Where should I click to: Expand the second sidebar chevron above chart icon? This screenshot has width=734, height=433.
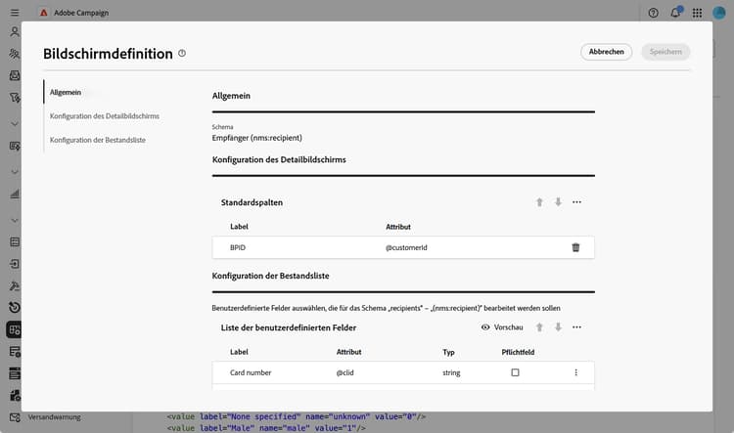point(15,172)
